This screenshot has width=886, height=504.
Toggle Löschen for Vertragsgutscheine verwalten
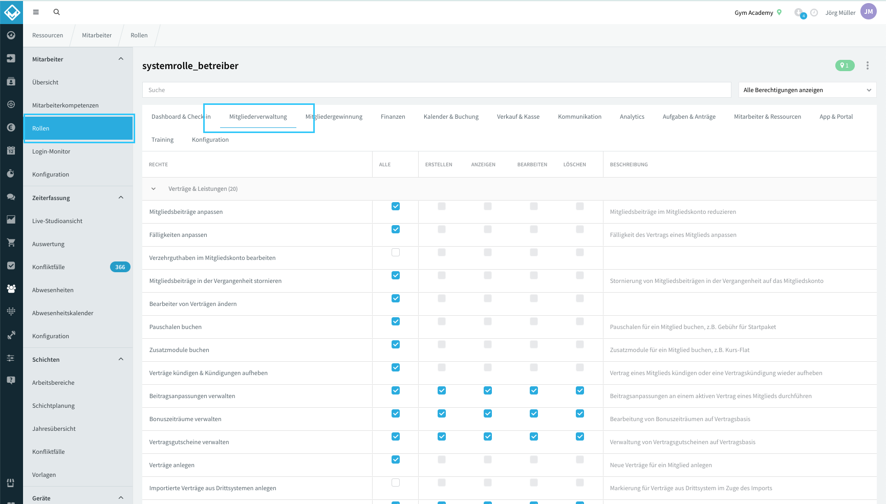click(580, 436)
